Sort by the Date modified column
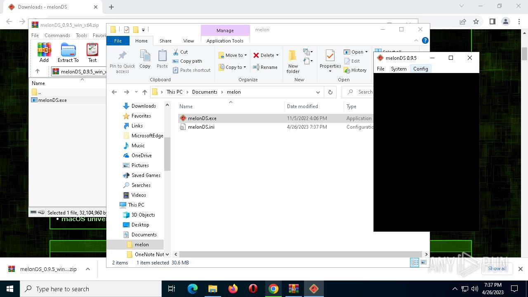The height and width of the screenshot is (297, 528). 302,106
